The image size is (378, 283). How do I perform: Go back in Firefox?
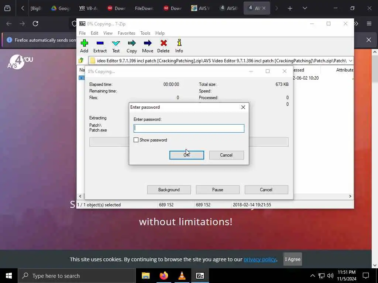pyautogui.click(x=9, y=24)
